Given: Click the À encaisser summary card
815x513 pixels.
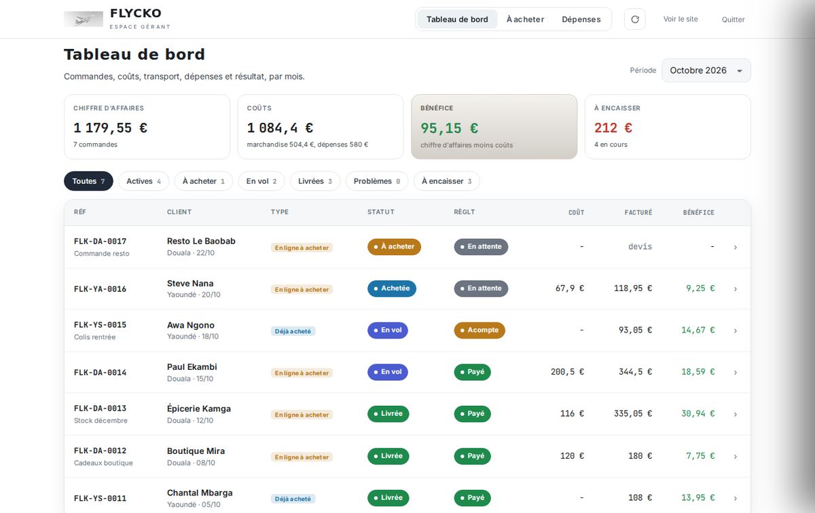Looking at the screenshot, I should 668,127.
